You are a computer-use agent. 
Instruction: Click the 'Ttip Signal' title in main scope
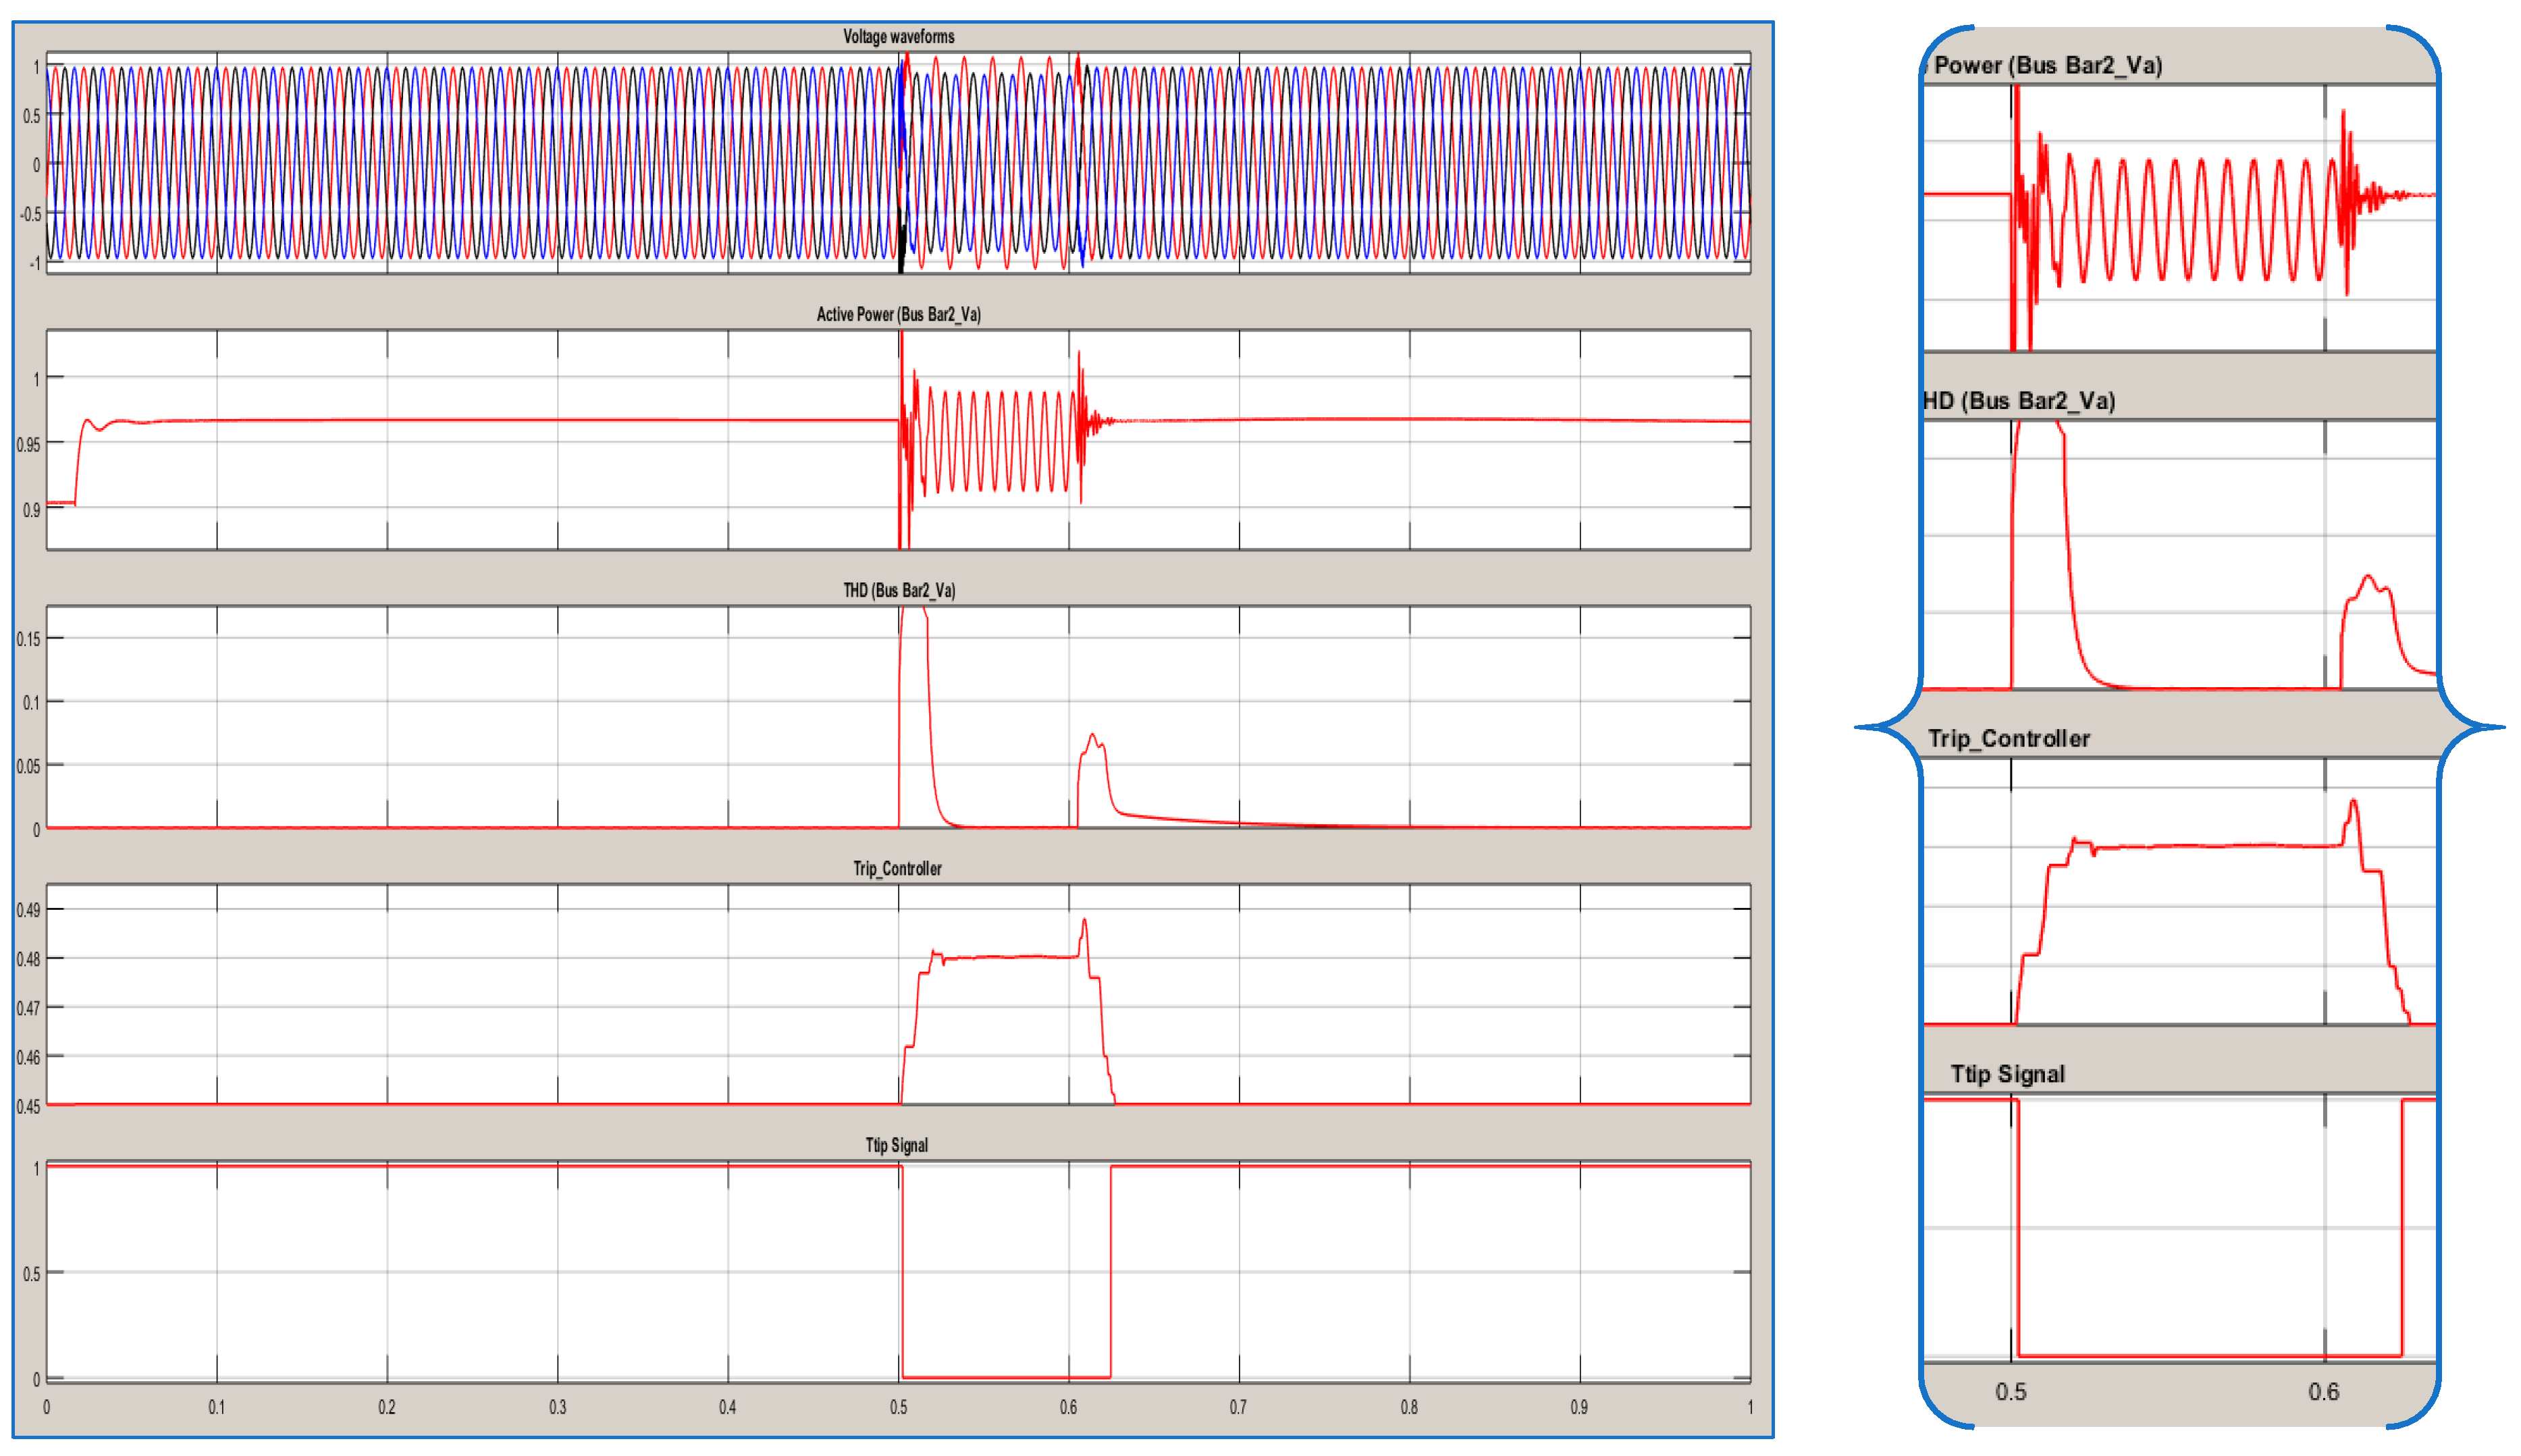point(896,1145)
